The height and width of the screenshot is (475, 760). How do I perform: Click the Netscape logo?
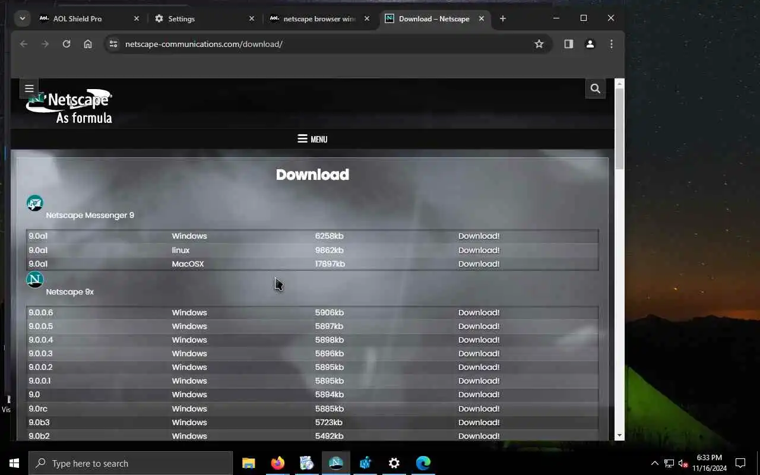click(70, 107)
